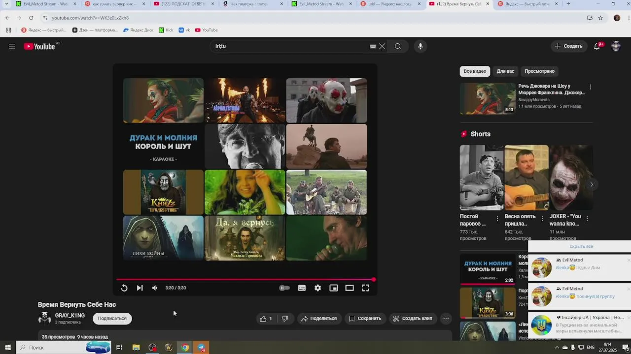Open the Создать create button
This screenshot has width=631, height=354.
pos(568,46)
